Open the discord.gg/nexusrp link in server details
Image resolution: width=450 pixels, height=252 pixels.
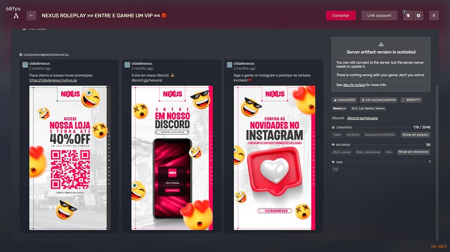point(363,118)
